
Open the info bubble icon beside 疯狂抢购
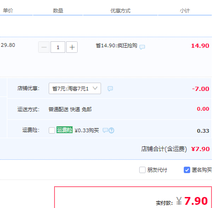(x=142, y=47)
